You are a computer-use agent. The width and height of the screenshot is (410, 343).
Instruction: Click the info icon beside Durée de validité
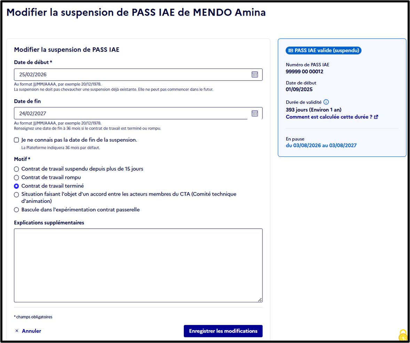(x=326, y=102)
